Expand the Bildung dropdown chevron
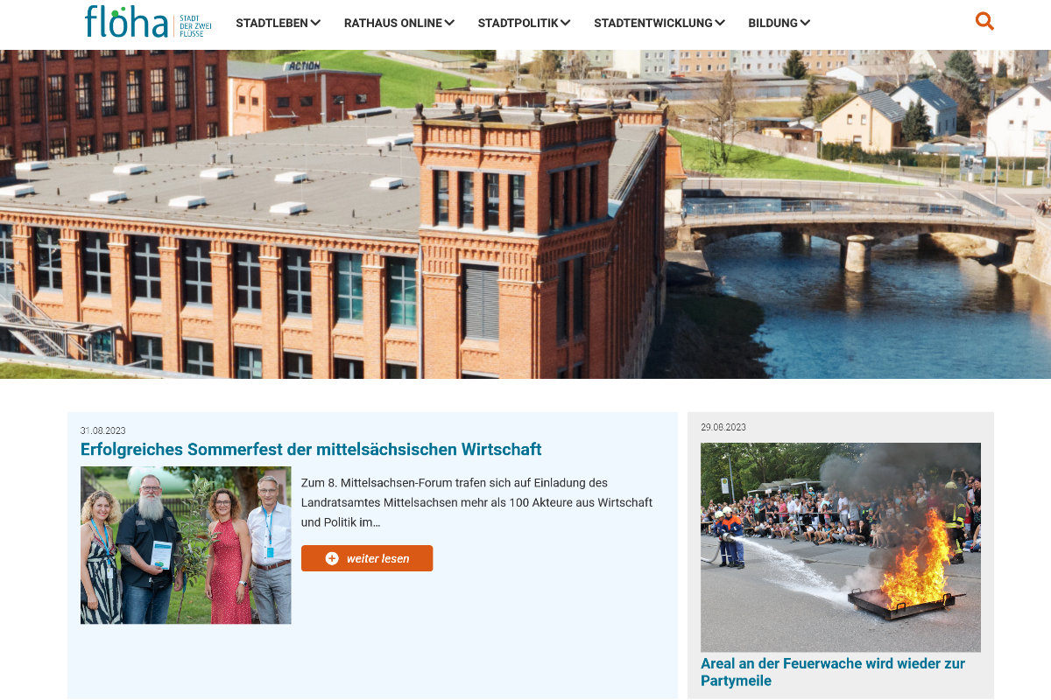 click(805, 23)
